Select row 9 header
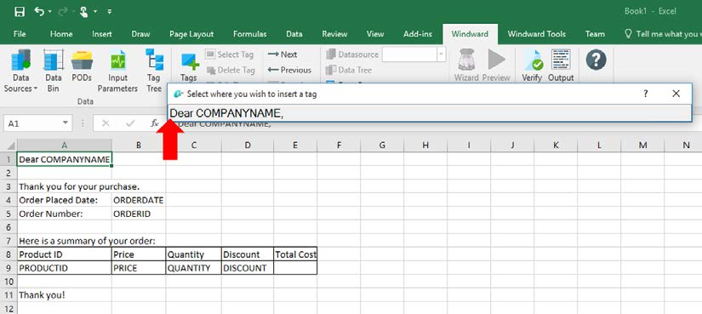Image resolution: width=702 pixels, height=314 pixels. pos(8,268)
